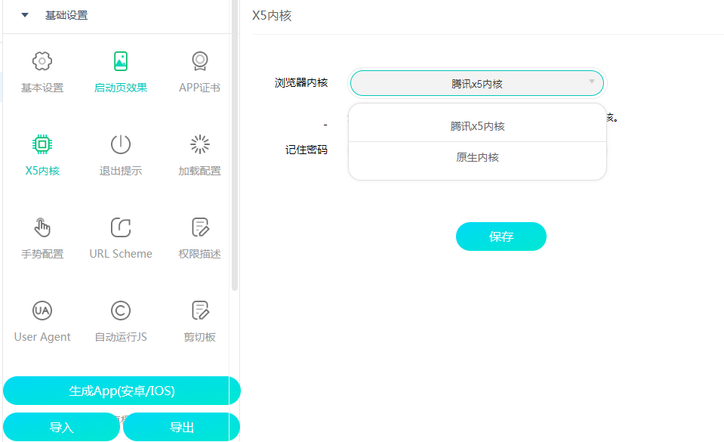Viewport: 724px width, 442px height.
Task: Select the 启动页效果 picture icon
Action: tap(121, 61)
